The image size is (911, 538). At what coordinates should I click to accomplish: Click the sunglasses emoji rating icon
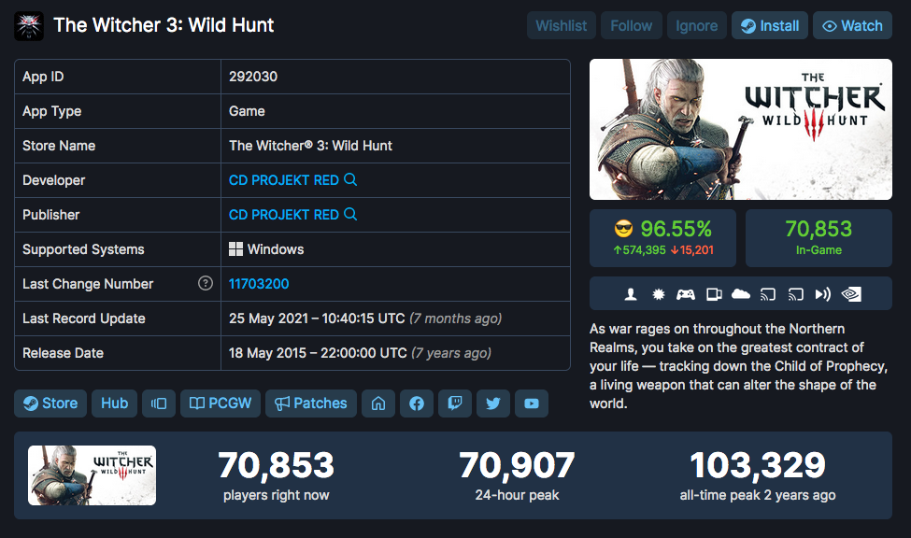point(623,229)
